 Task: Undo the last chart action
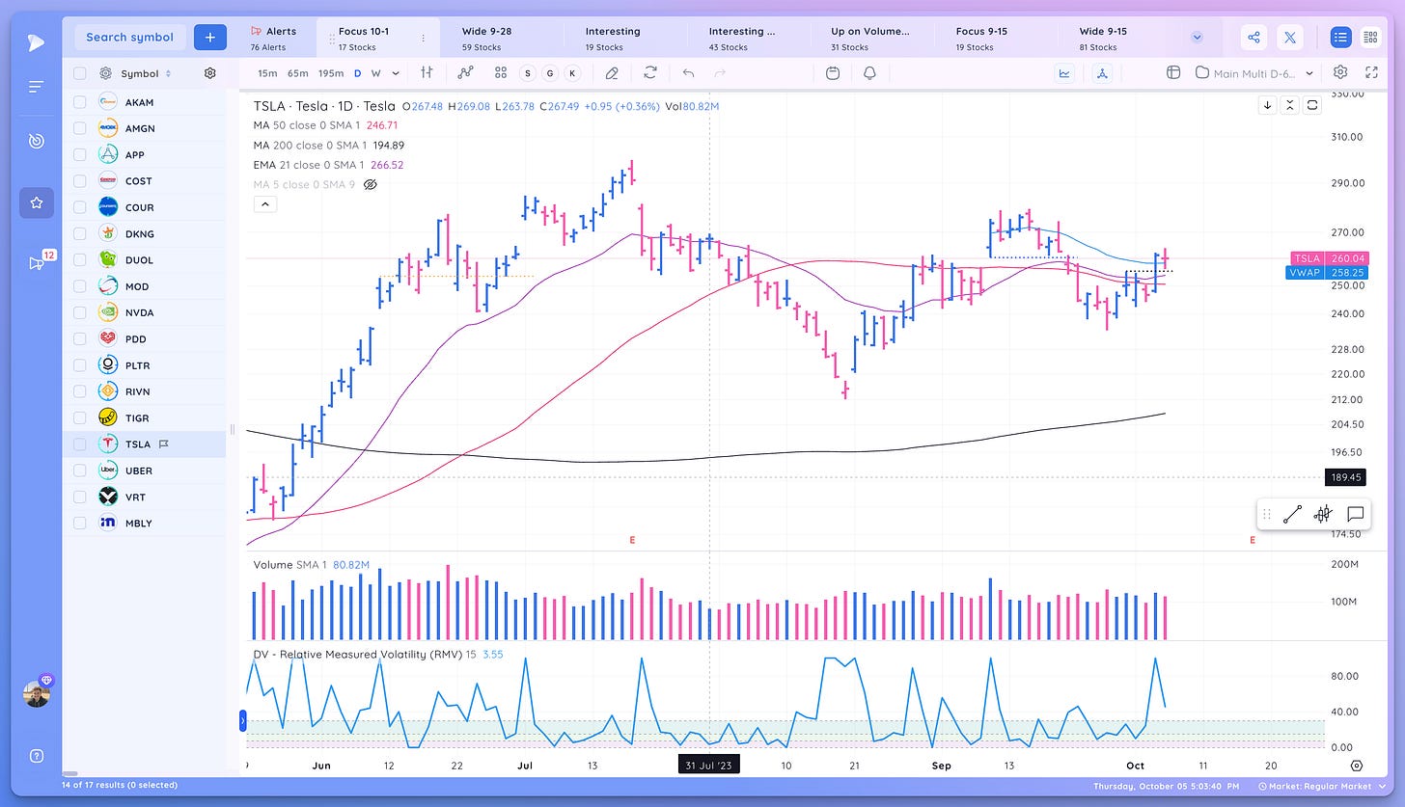tap(688, 72)
